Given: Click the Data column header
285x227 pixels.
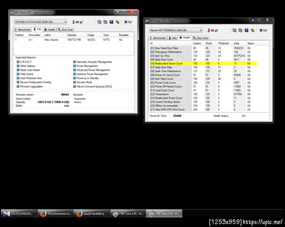Looking at the screenshot, I should click(x=236, y=43).
